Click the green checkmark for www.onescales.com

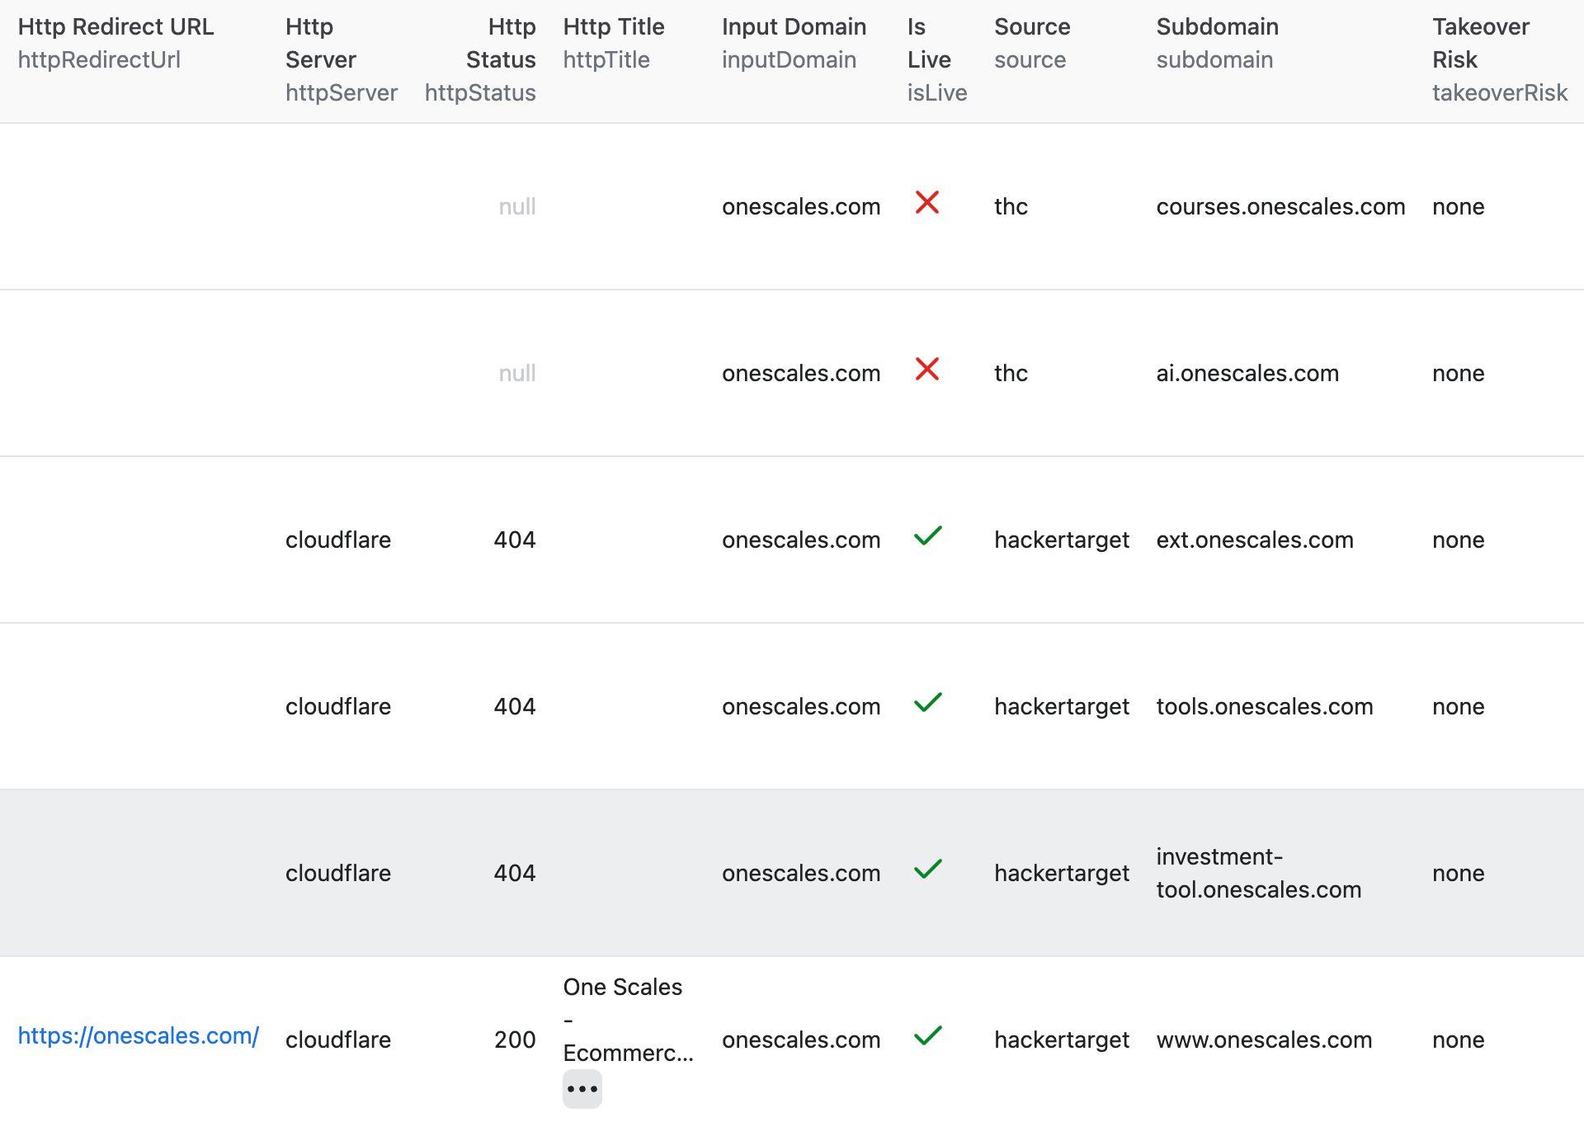pos(928,1038)
